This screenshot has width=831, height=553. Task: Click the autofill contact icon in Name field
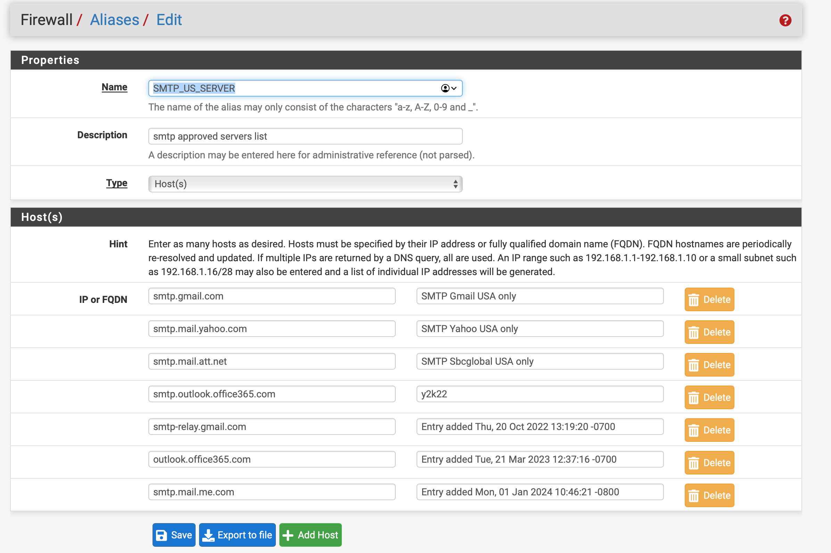click(445, 88)
